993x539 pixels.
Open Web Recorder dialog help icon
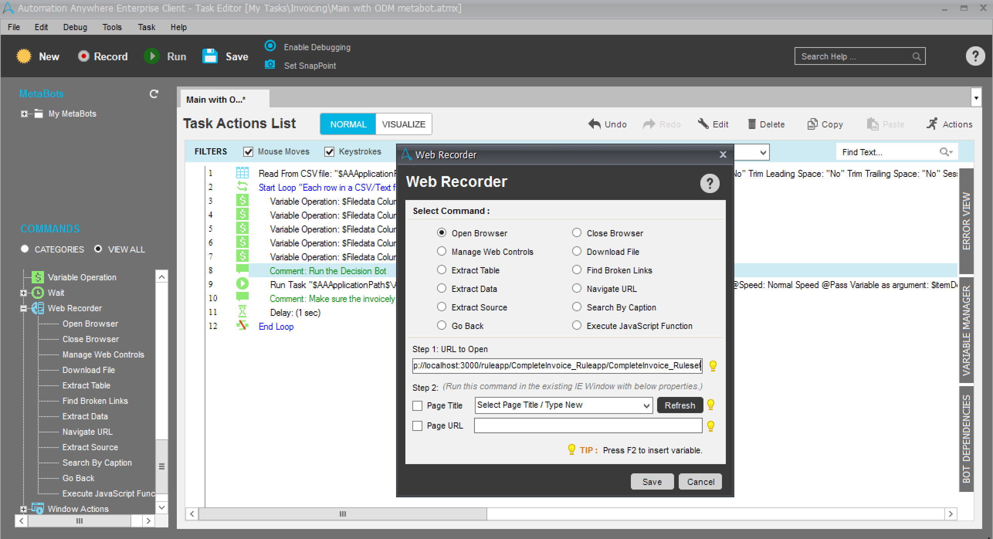point(710,183)
